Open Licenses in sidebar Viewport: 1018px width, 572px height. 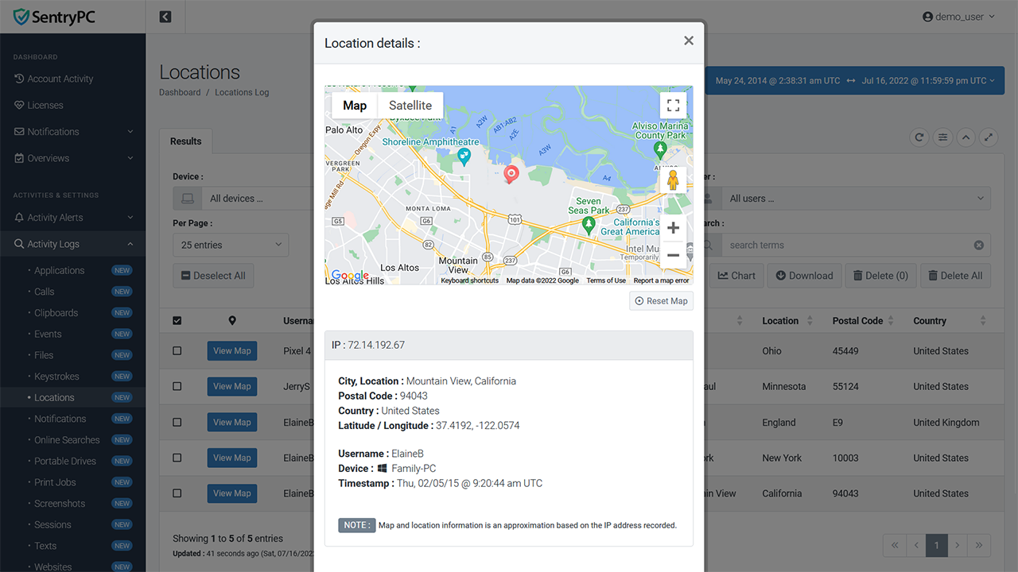pos(72,105)
